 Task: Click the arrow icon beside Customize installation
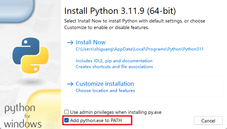(x=70, y=84)
